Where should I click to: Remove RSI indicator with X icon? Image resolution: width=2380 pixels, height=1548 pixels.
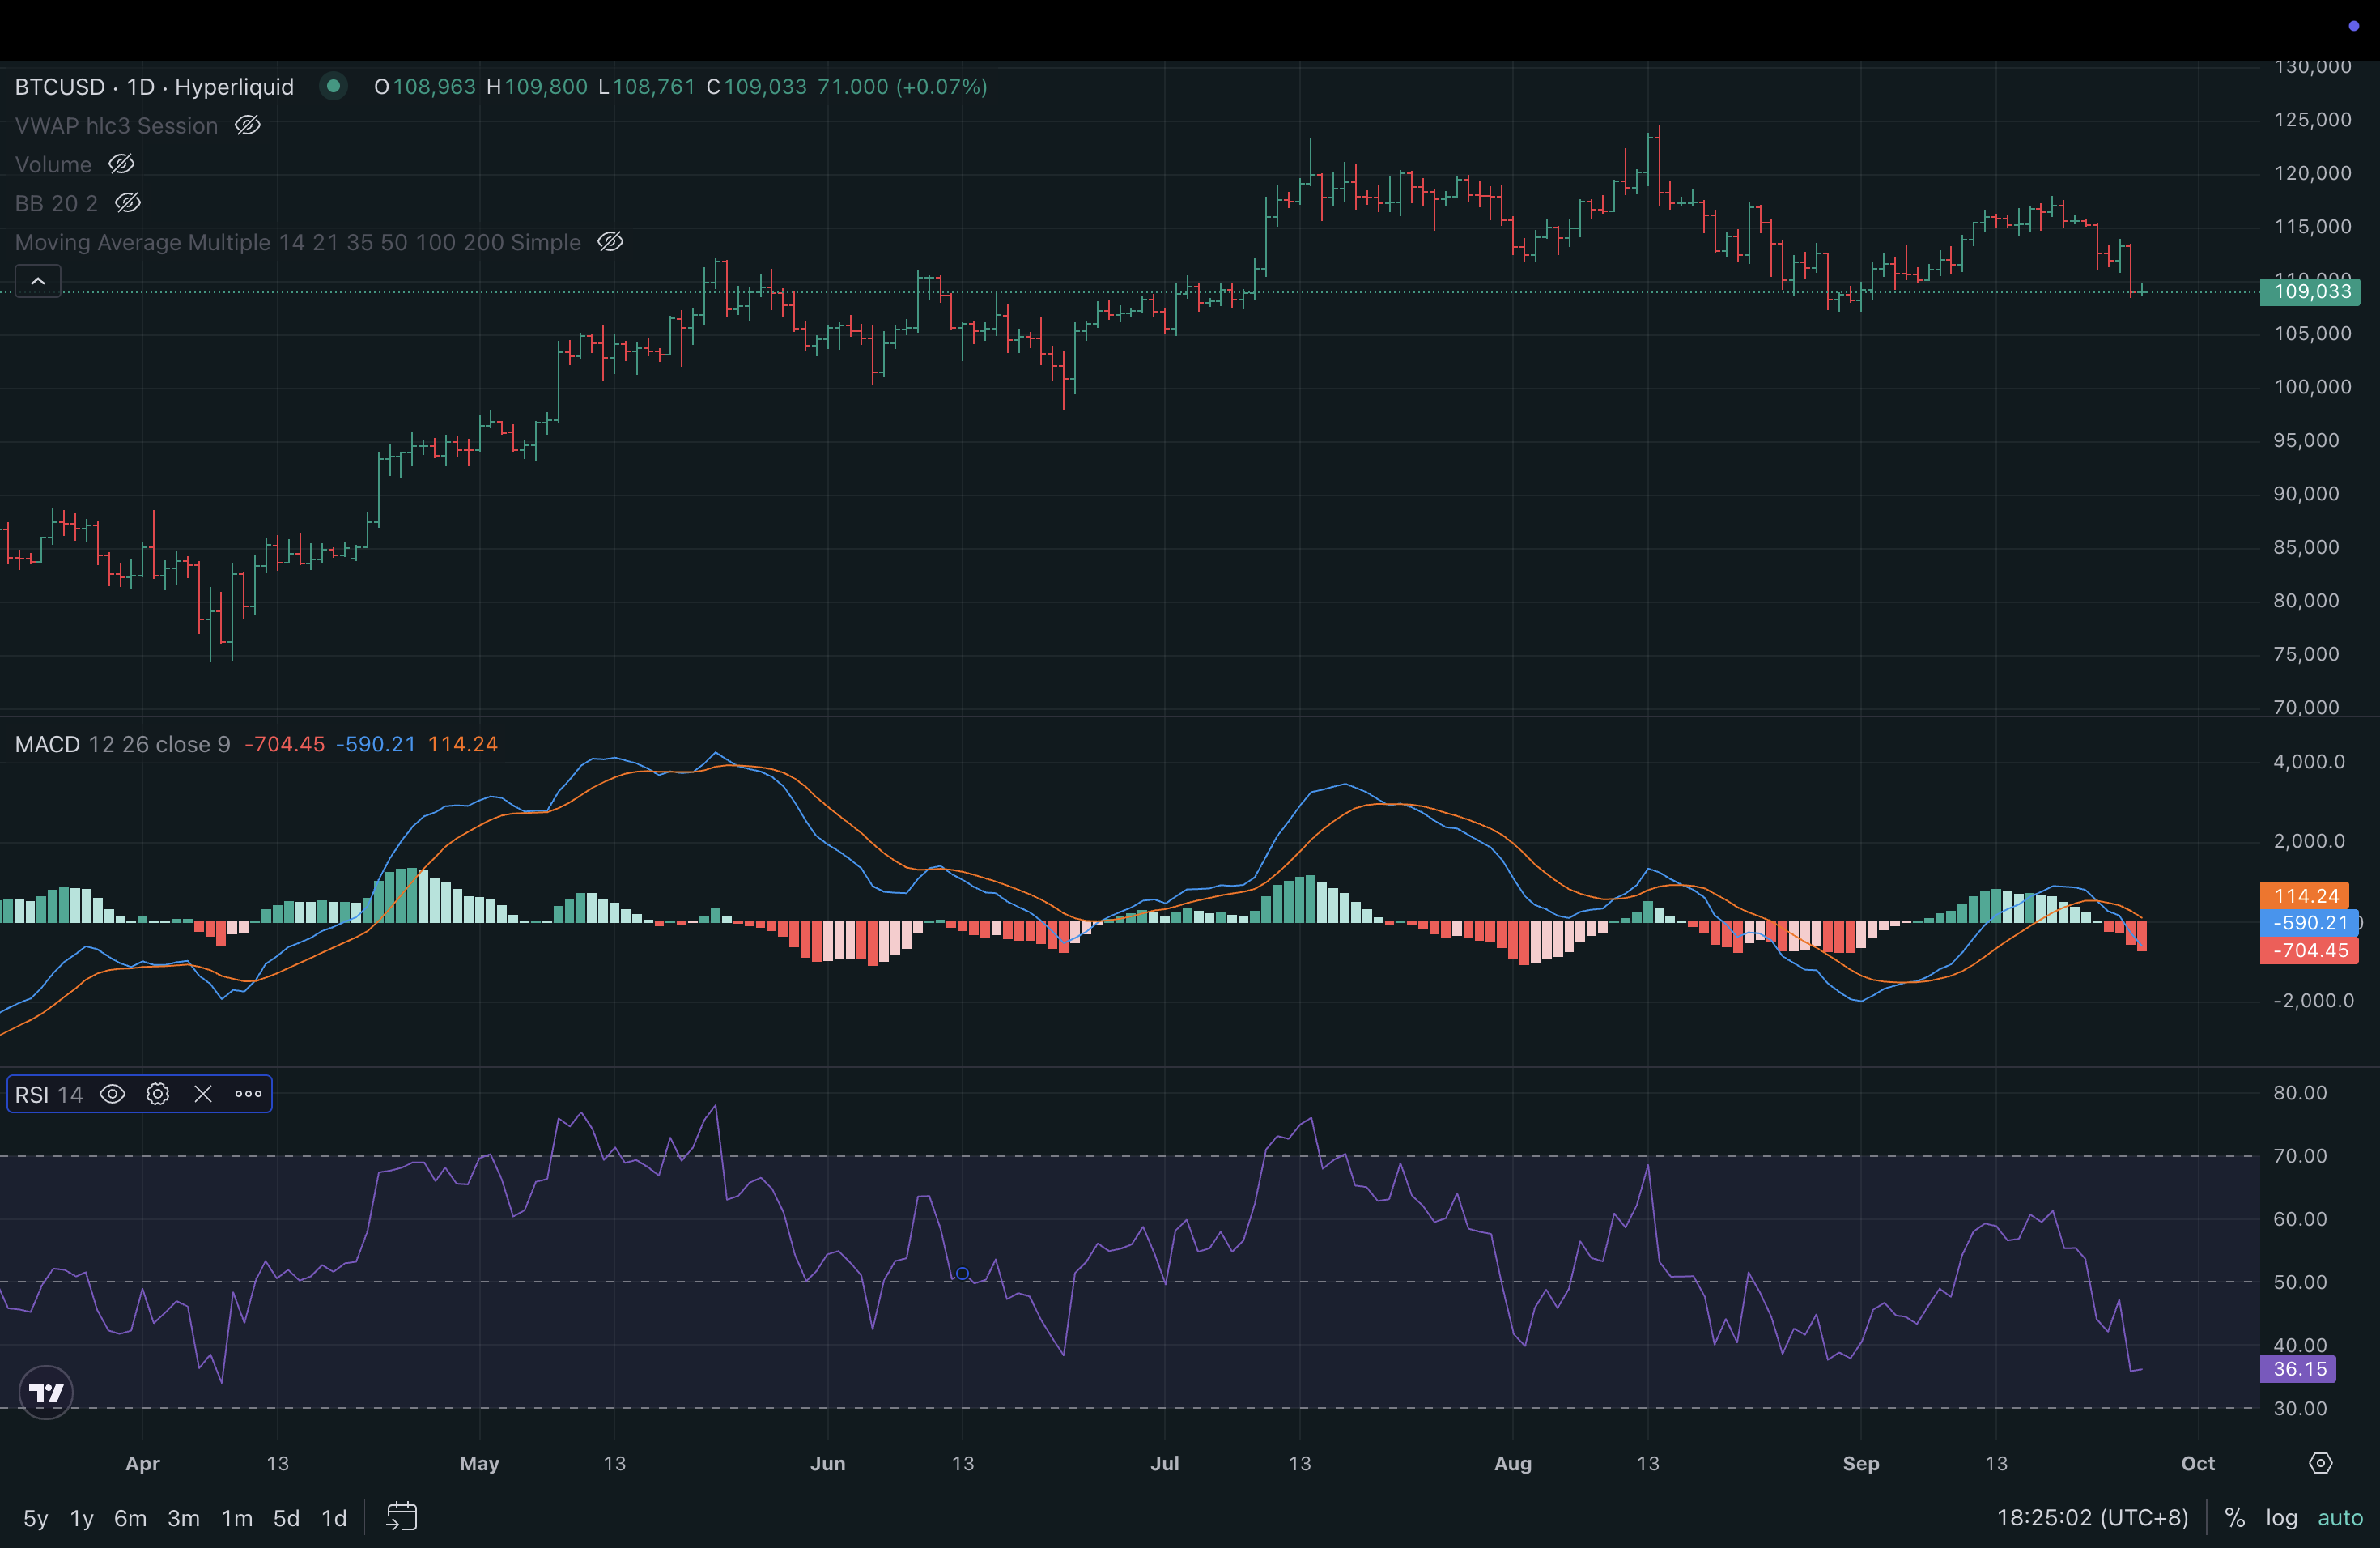203,1094
